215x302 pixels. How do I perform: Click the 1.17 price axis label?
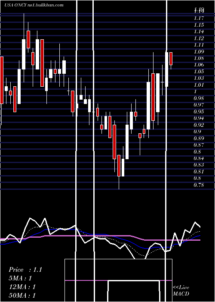tap(199, 18)
